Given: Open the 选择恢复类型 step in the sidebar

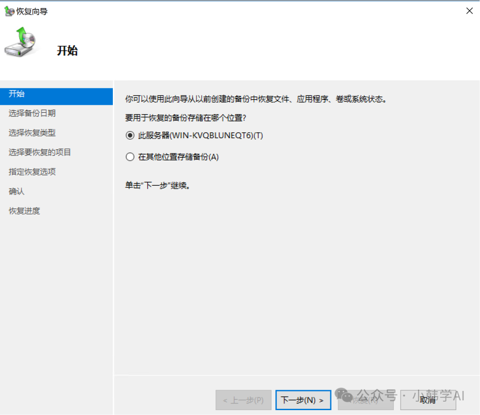Looking at the screenshot, I should click(x=32, y=133).
